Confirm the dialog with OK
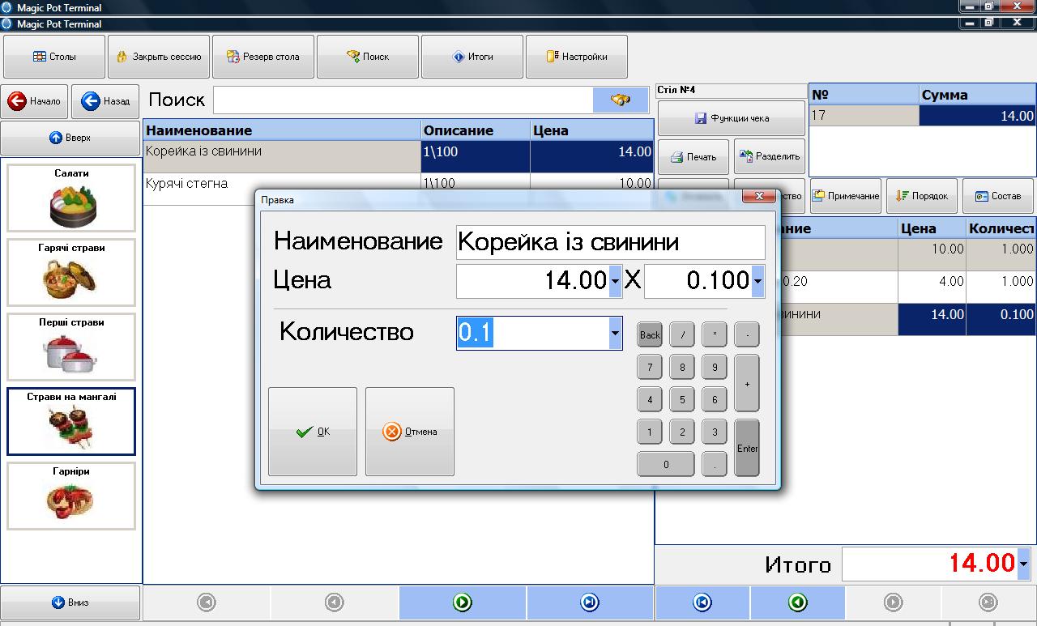 313,432
